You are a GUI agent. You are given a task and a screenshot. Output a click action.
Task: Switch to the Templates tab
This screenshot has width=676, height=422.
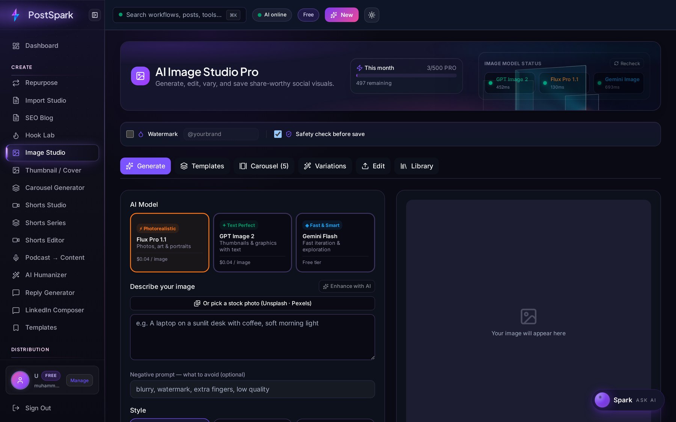coord(202,166)
